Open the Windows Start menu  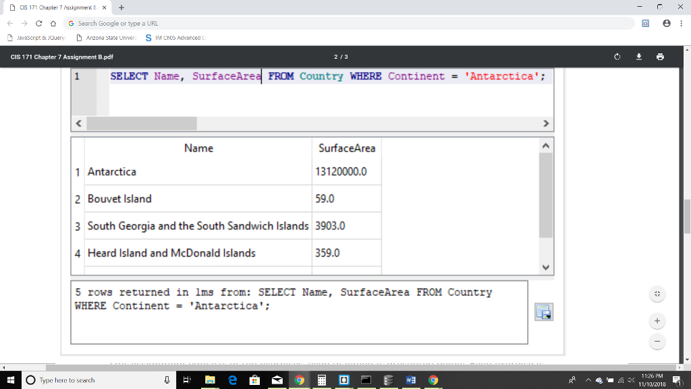pos(11,380)
